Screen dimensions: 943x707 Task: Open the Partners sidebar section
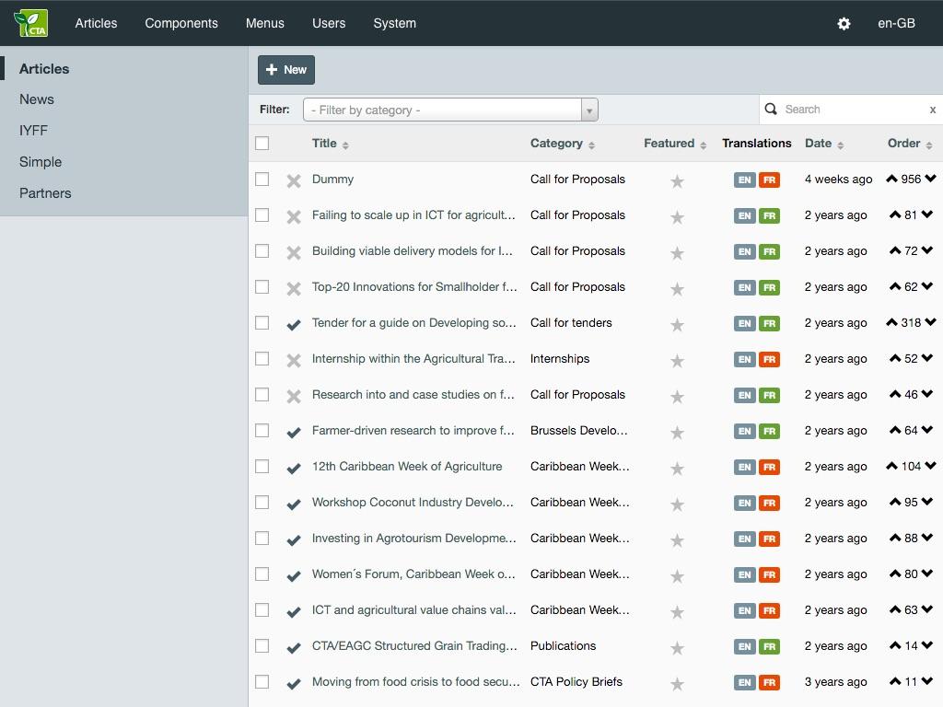(45, 193)
